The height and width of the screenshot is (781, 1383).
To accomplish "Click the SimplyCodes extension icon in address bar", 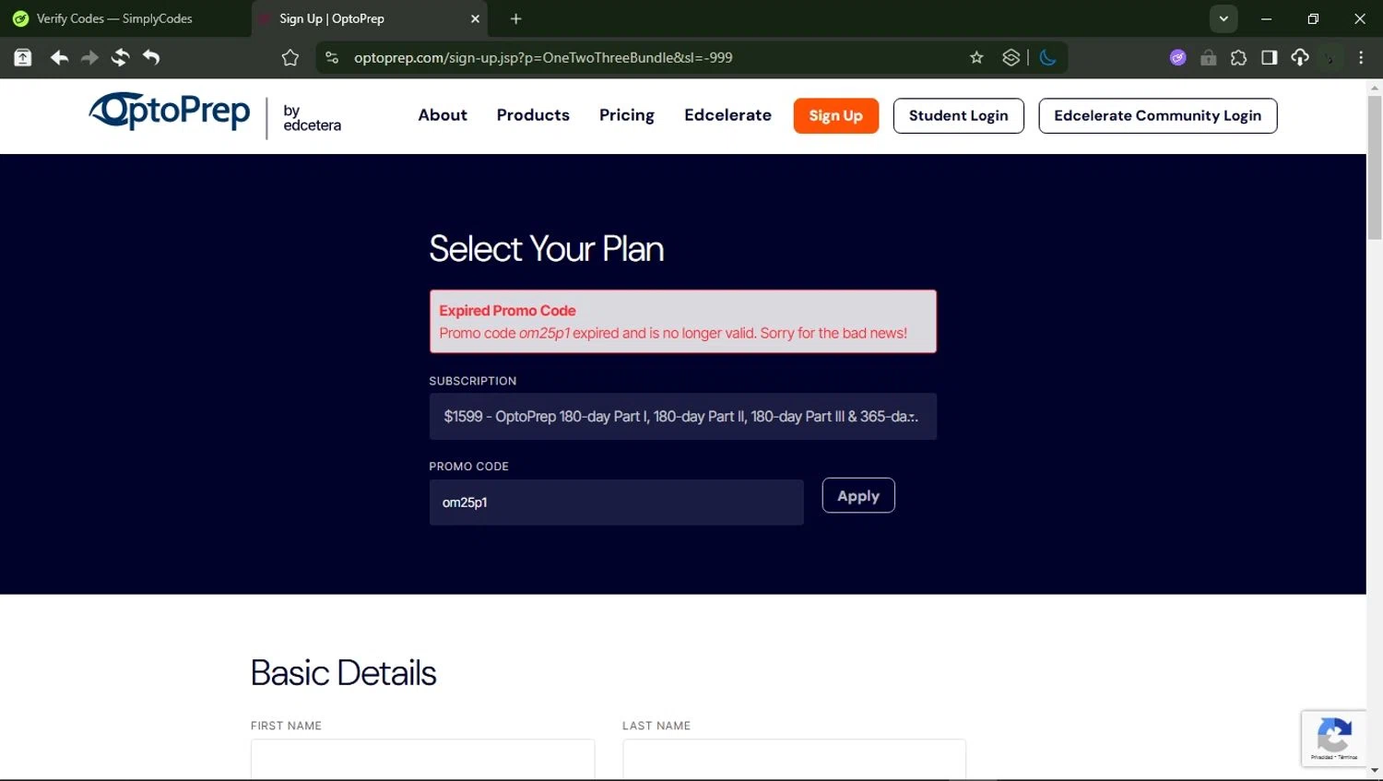I will tap(1011, 57).
